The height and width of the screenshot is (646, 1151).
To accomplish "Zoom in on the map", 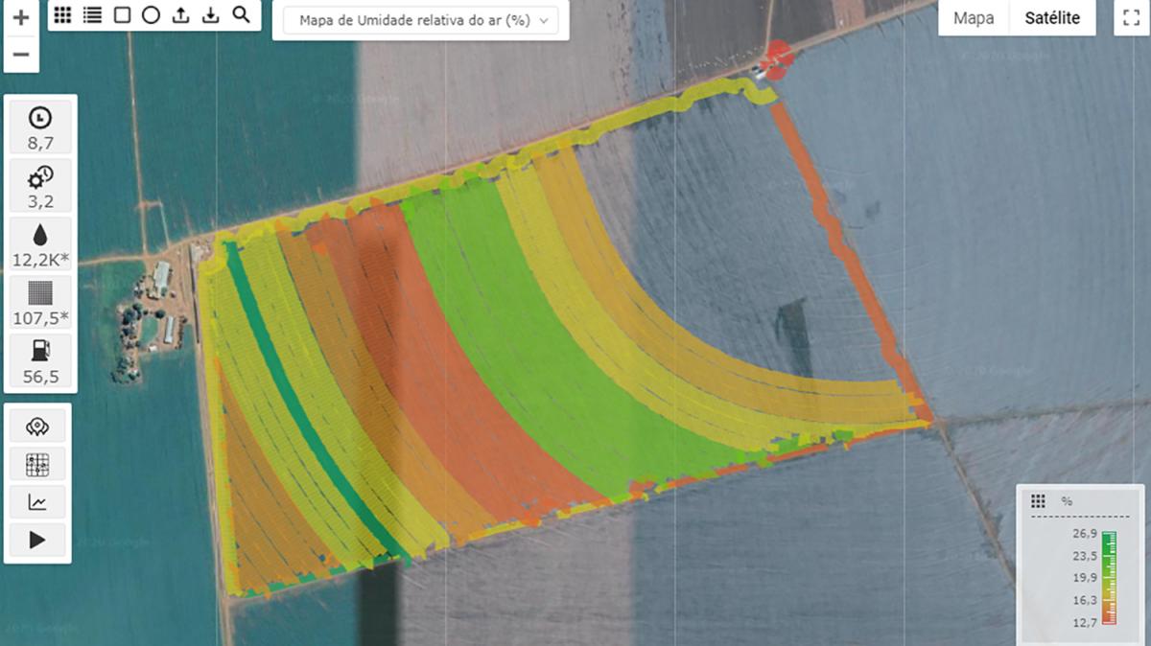I will coord(21,18).
